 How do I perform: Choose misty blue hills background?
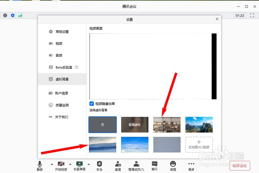point(102,145)
